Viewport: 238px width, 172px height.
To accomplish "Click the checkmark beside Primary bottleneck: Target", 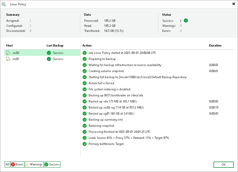I will coord(85,144).
